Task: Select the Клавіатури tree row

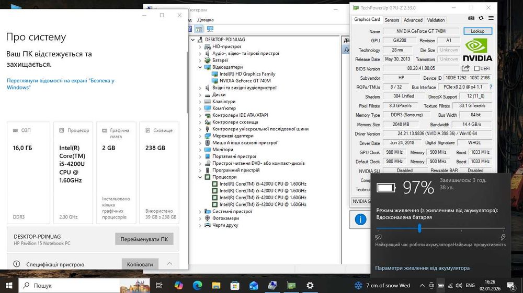Action: 224,102
